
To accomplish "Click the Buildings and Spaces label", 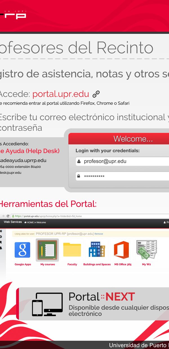I will tap(97, 265).
